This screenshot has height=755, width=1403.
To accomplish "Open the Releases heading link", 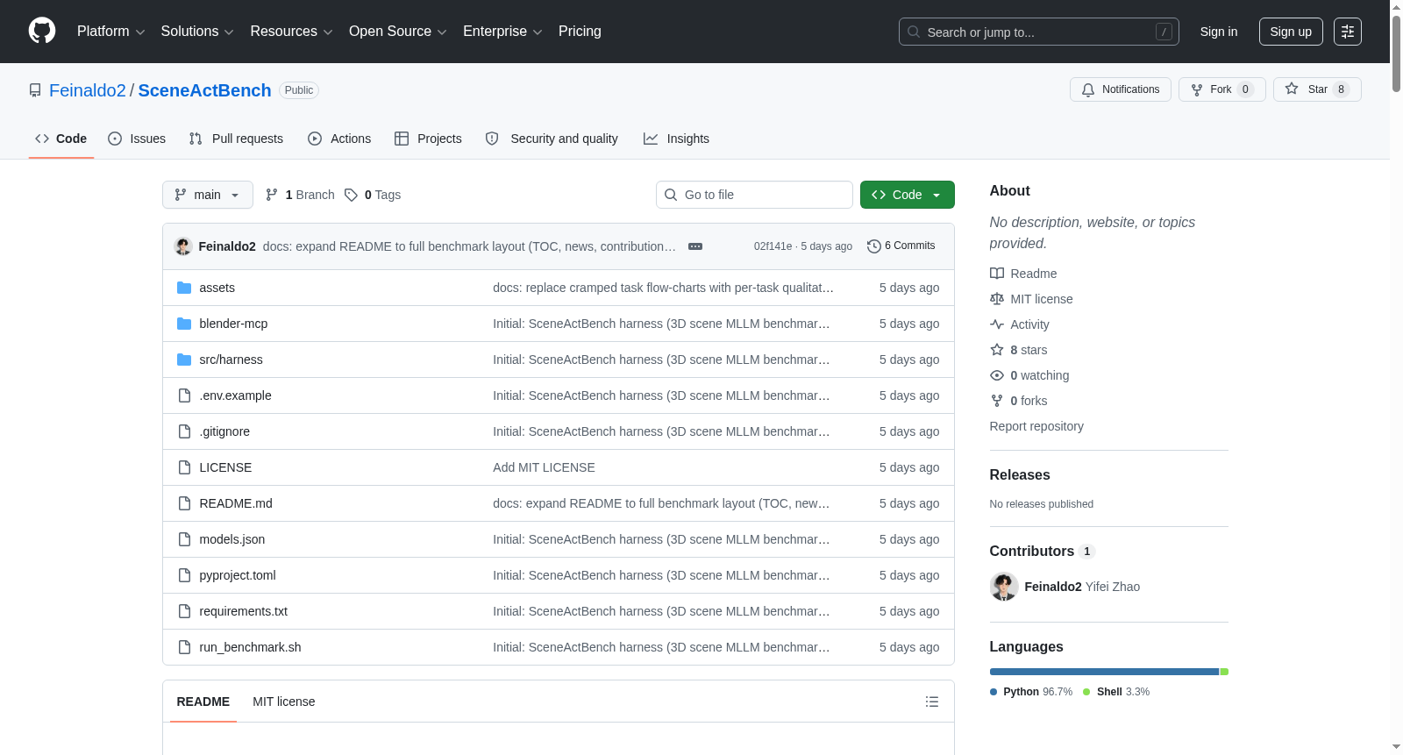I will (x=1020, y=474).
